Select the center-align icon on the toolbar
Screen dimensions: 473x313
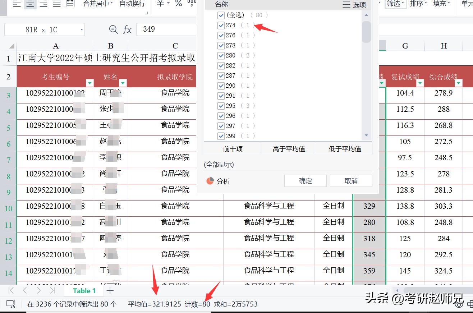point(30,4)
